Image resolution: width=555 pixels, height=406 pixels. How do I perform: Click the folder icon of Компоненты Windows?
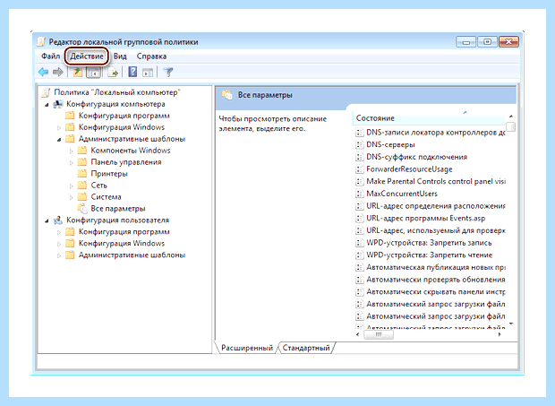[82, 151]
